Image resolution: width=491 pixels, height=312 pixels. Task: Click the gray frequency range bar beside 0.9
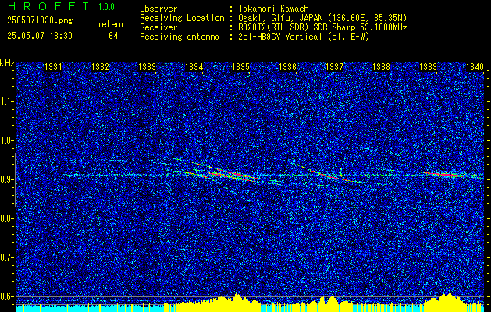tap(15, 180)
